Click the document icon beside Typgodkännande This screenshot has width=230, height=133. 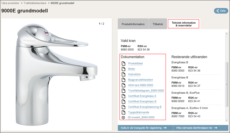point(124,112)
